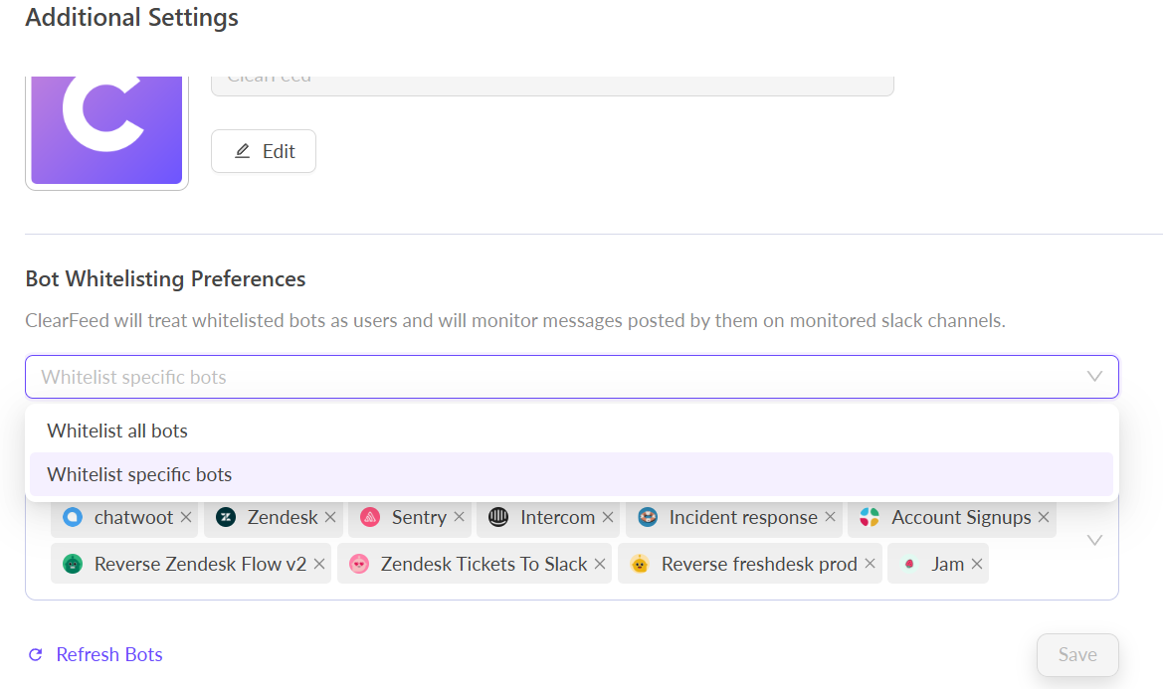Open the whitelist preference combo box
This screenshot has width=1163, height=689.
[557, 377]
